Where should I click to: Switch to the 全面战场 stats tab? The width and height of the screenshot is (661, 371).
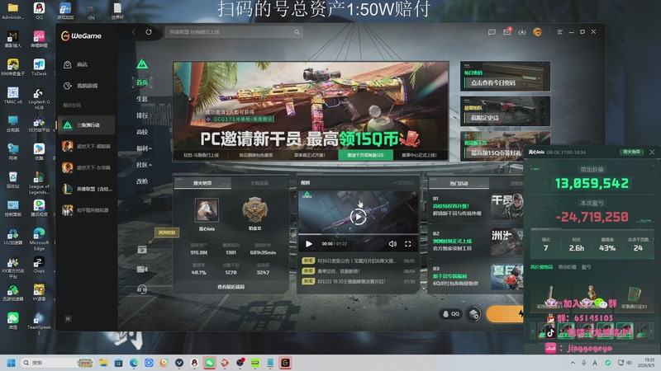click(x=259, y=183)
